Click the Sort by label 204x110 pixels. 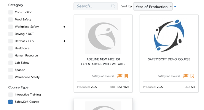127,6
